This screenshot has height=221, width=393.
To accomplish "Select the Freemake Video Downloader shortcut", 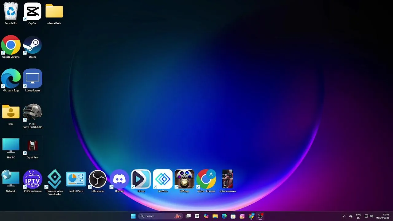I will (x=54, y=183).
